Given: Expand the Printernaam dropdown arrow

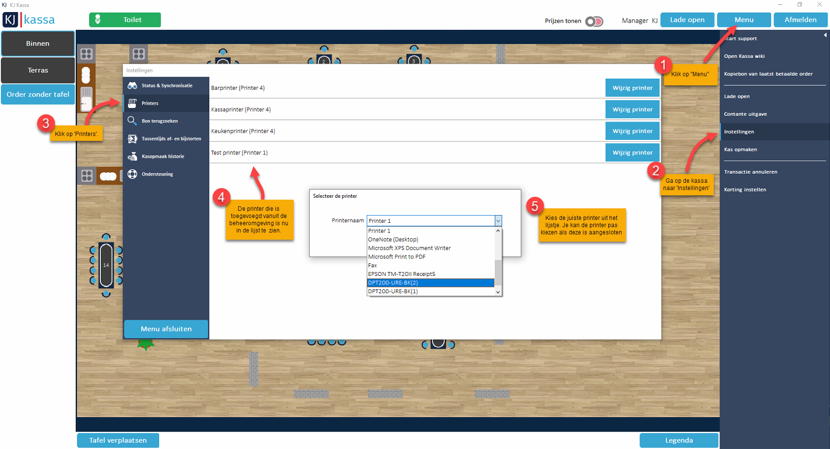Looking at the screenshot, I should 498,221.
